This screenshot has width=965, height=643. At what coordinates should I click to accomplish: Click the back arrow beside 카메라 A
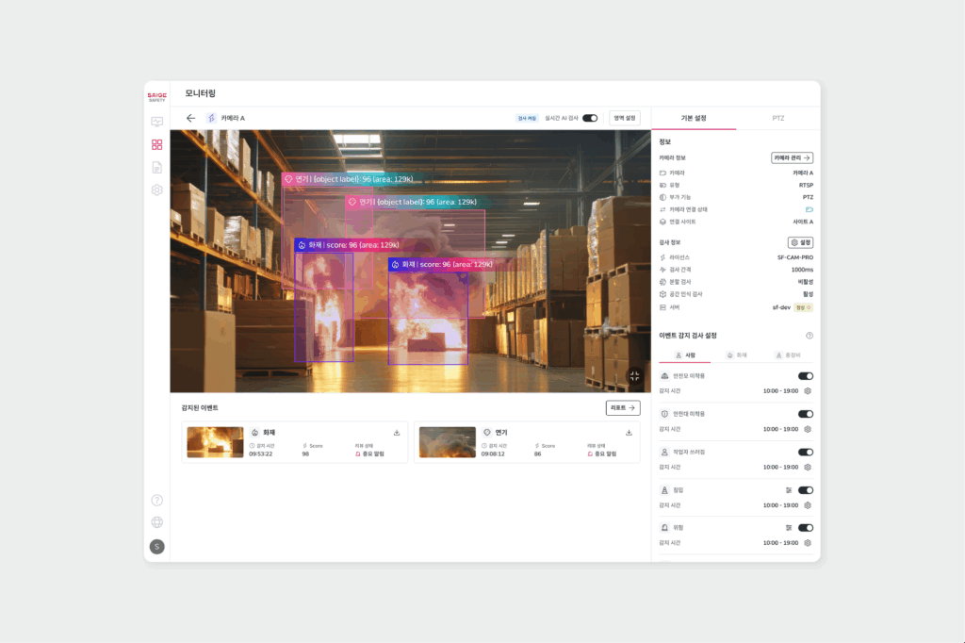(x=191, y=118)
